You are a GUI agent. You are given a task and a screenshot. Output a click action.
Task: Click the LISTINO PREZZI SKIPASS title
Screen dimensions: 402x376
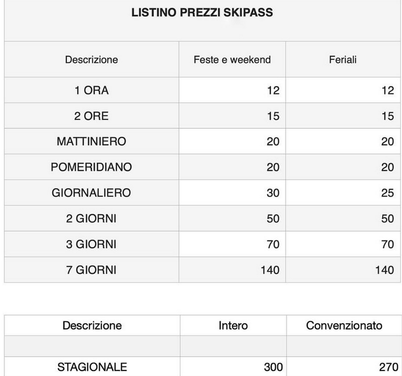tap(202, 13)
